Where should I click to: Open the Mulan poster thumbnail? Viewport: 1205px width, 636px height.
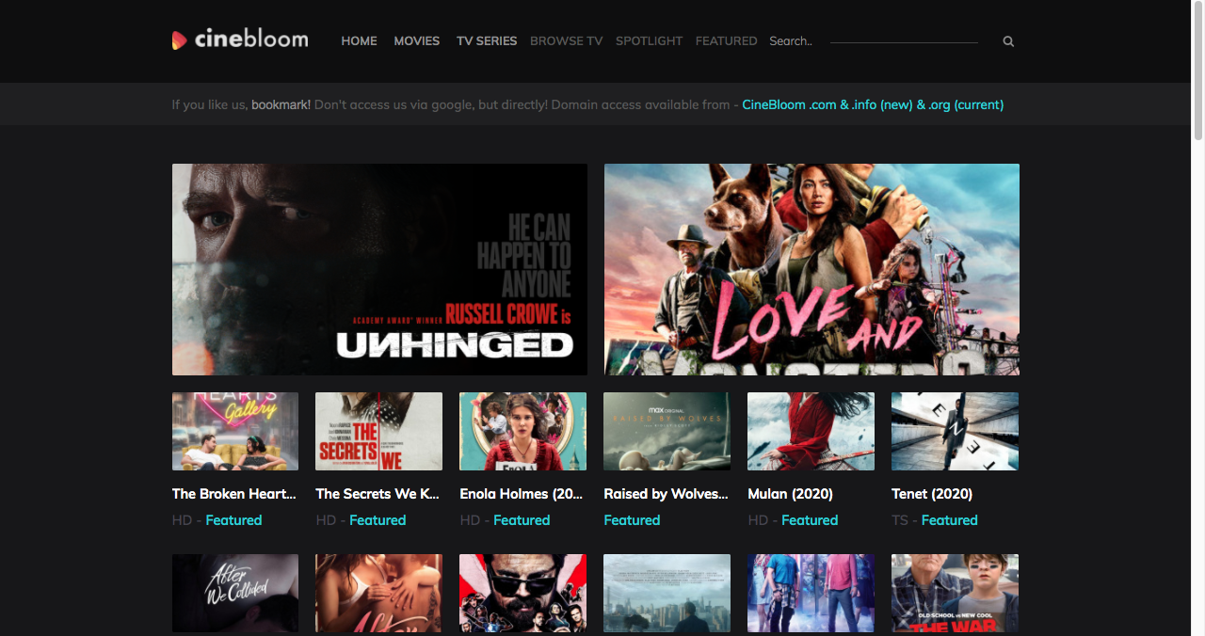811,431
